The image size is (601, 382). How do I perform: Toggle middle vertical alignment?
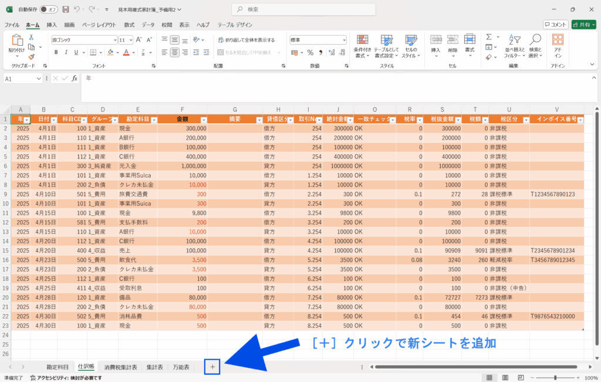click(175, 40)
